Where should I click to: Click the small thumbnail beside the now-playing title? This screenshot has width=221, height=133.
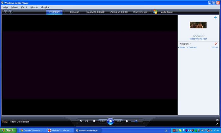click(x=5, y=122)
